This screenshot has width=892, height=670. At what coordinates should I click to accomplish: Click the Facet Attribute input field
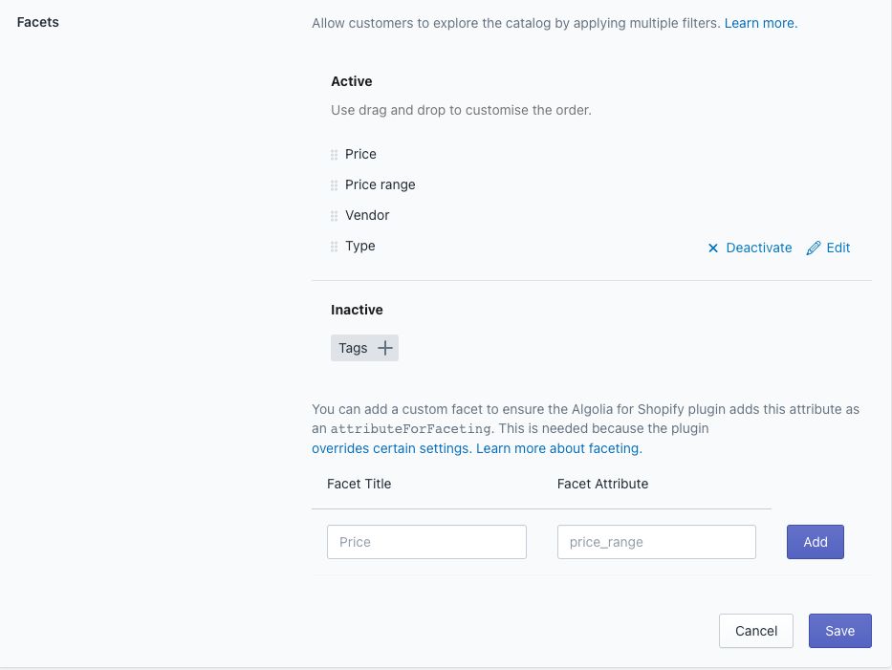[656, 542]
